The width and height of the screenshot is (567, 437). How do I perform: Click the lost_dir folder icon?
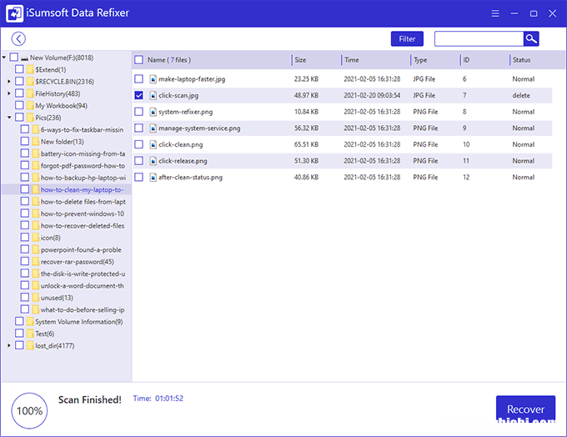point(30,345)
